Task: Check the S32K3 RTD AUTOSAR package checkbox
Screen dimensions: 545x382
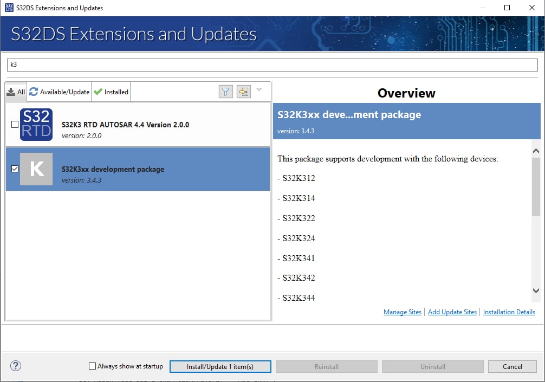Action: pos(15,125)
